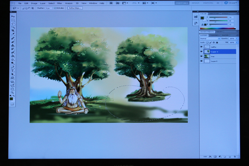Hide the sadhu layer
Viewport: 249px width, 166px height.
coord(201,47)
